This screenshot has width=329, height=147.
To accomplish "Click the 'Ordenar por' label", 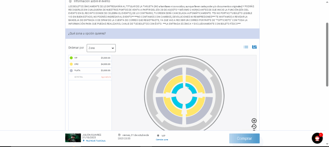I will tap(76, 48).
